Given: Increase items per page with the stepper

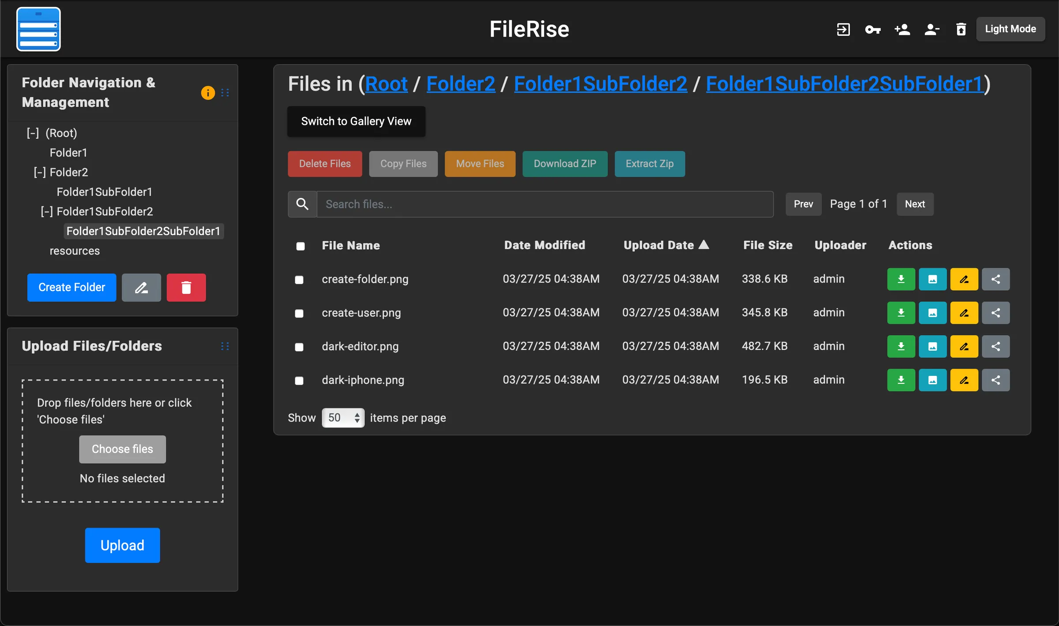Looking at the screenshot, I should coord(357,414).
